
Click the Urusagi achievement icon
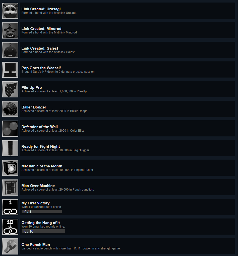coord(10,11)
